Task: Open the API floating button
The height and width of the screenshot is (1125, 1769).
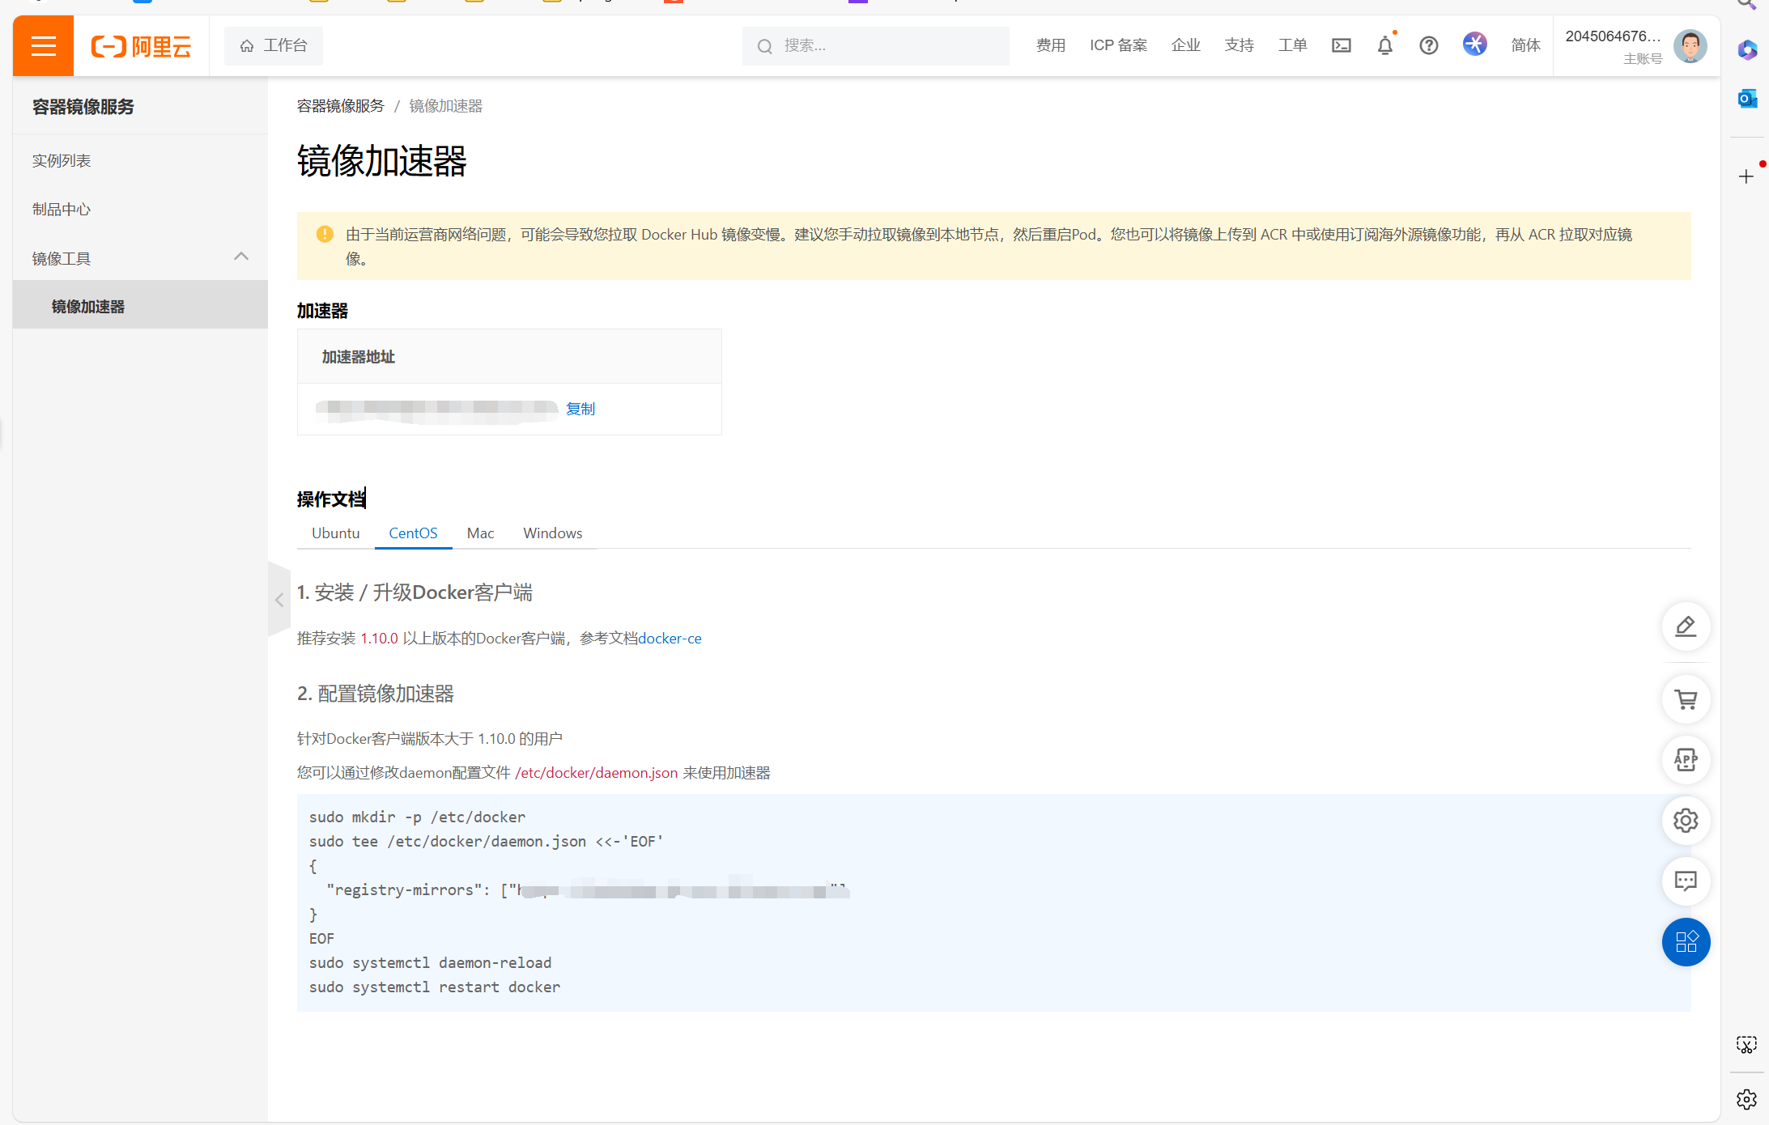Action: click(1686, 760)
